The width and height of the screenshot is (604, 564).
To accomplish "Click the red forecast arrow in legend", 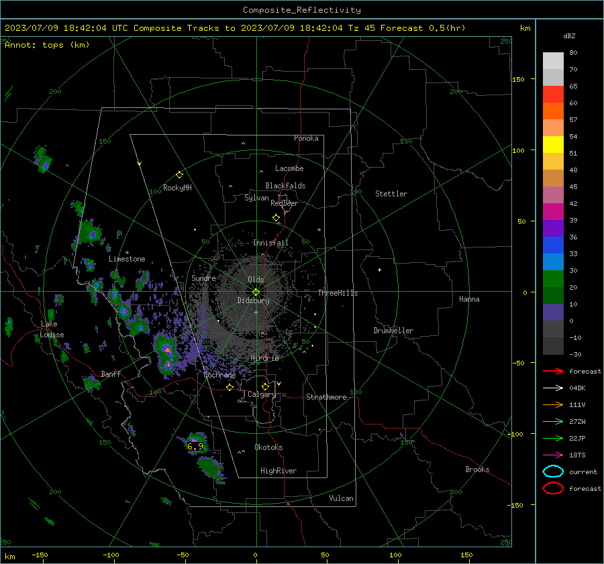I will (x=553, y=371).
